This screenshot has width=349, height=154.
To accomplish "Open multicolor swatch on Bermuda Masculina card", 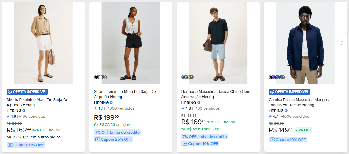I will tap(188, 77).
